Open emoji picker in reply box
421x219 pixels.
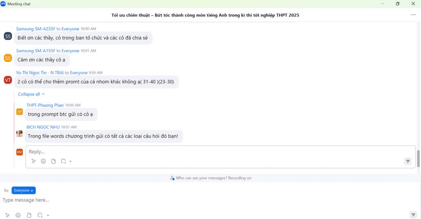pos(43,161)
